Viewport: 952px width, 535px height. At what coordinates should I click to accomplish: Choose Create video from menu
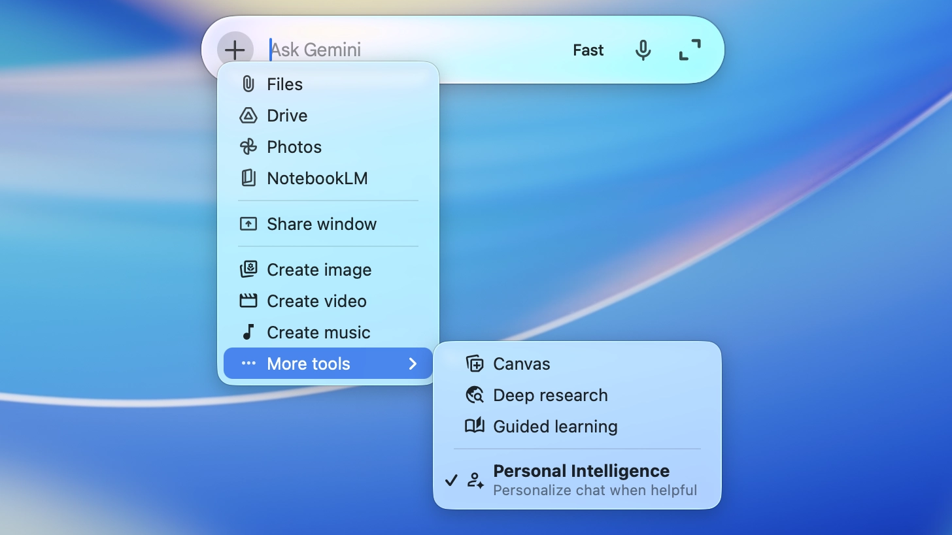click(316, 301)
